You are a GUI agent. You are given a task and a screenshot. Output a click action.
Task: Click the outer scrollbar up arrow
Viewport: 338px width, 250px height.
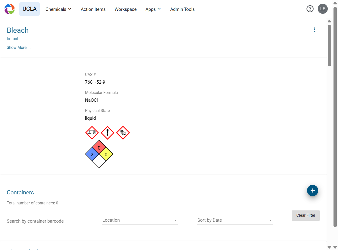335,3
